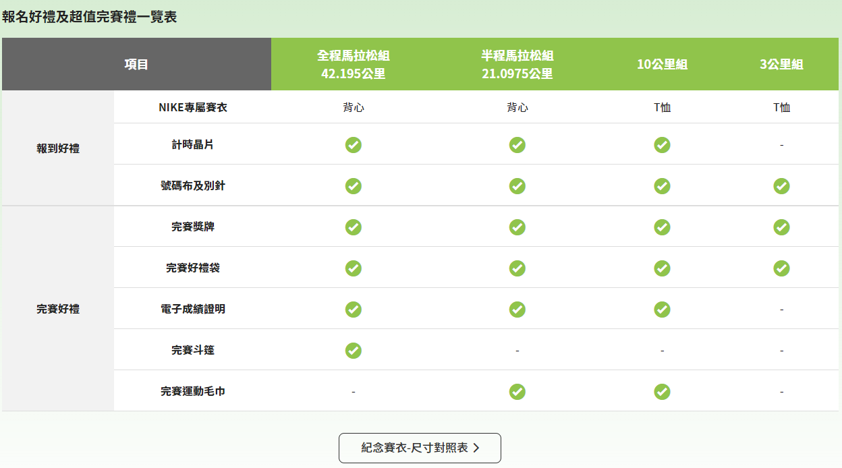Image resolution: width=842 pixels, height=468 pixels.
Task: Click 完賽獎牌 checkmark under 全程馬拉松組
Action: [x=354, y=227]
